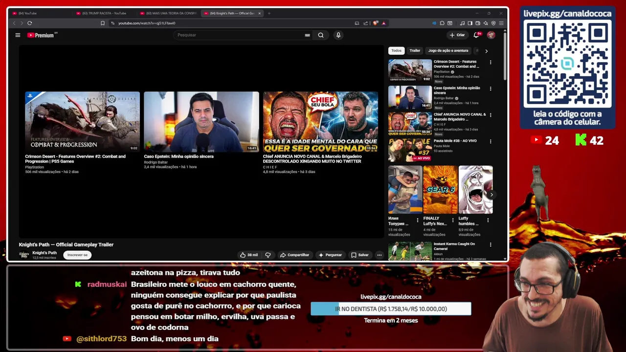Open the music note playlist icon

tap(462, 23)
